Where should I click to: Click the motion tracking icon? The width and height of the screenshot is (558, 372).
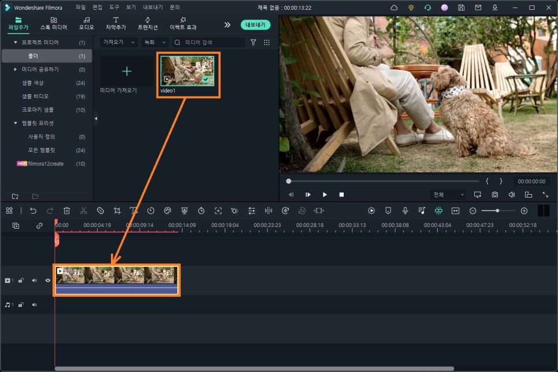tap(218, 211)
